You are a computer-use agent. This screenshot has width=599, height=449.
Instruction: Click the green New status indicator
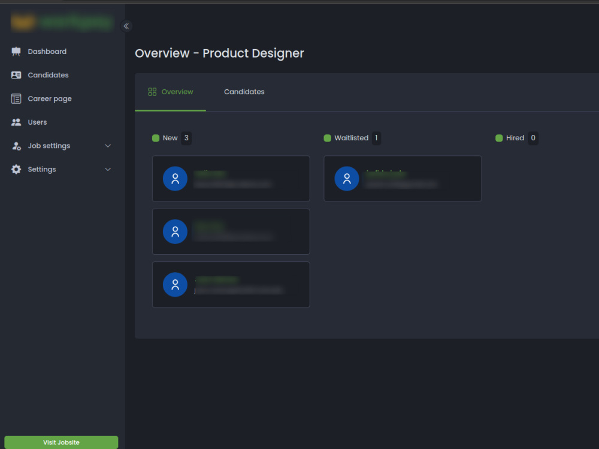click(x=156, y=138)
